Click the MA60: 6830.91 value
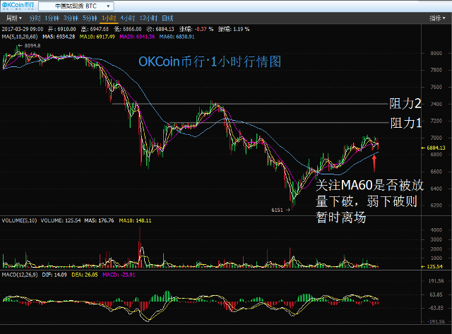452x334 pixels. pyautogui.click(x=177, y=37)
